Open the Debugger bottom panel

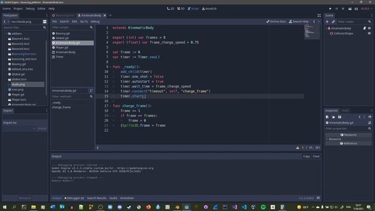point(74,198)
